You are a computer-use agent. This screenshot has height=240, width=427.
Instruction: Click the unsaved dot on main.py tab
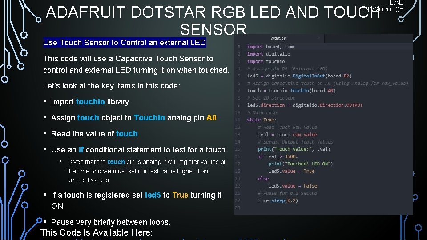coord(319,38)
